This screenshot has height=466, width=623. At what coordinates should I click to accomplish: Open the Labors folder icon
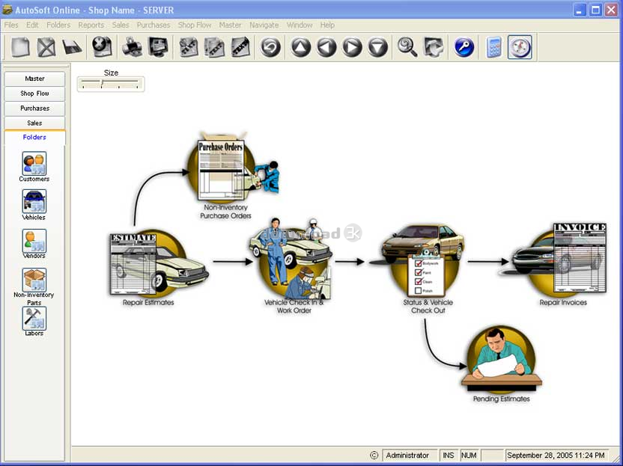tap(34, 318)
